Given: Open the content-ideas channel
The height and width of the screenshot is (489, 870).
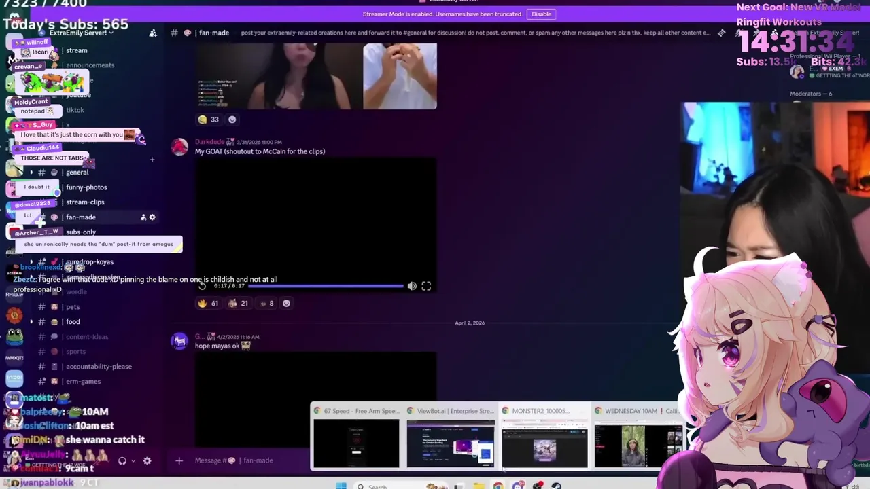Looking at the screenshot, I should (x=87, y=337).
